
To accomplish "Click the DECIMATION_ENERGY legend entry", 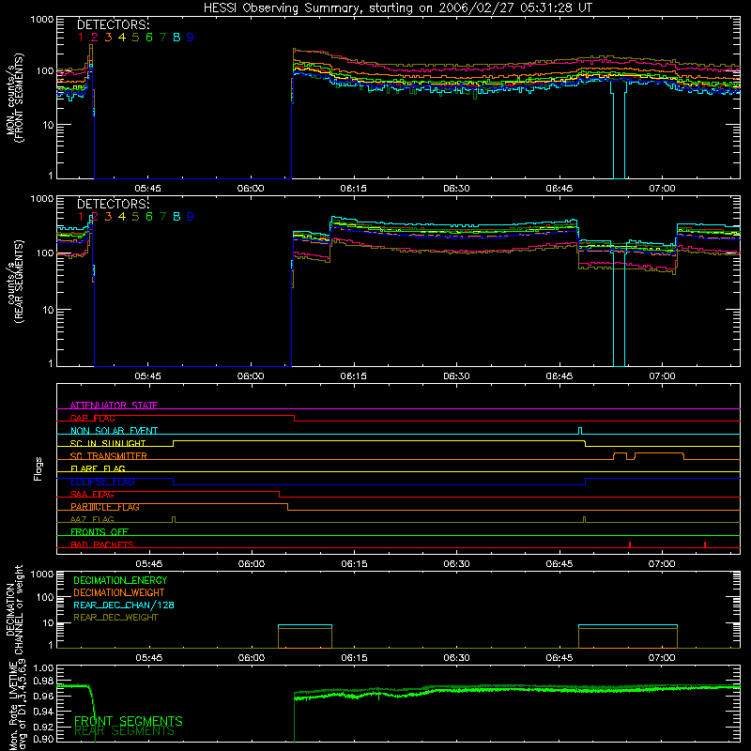I will click(x=120, y=580).
